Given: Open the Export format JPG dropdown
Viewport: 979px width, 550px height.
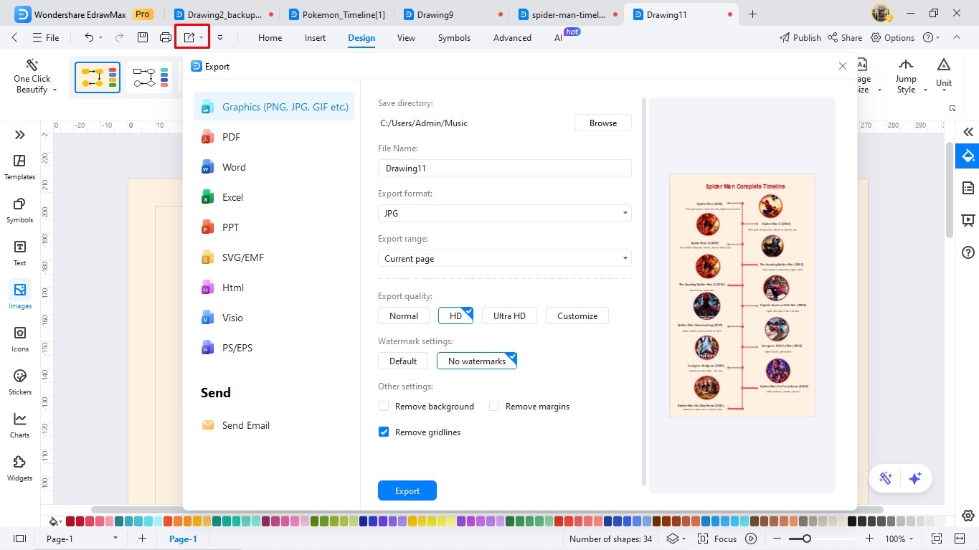Looking at the screenshot, I should tap(504, 213).
